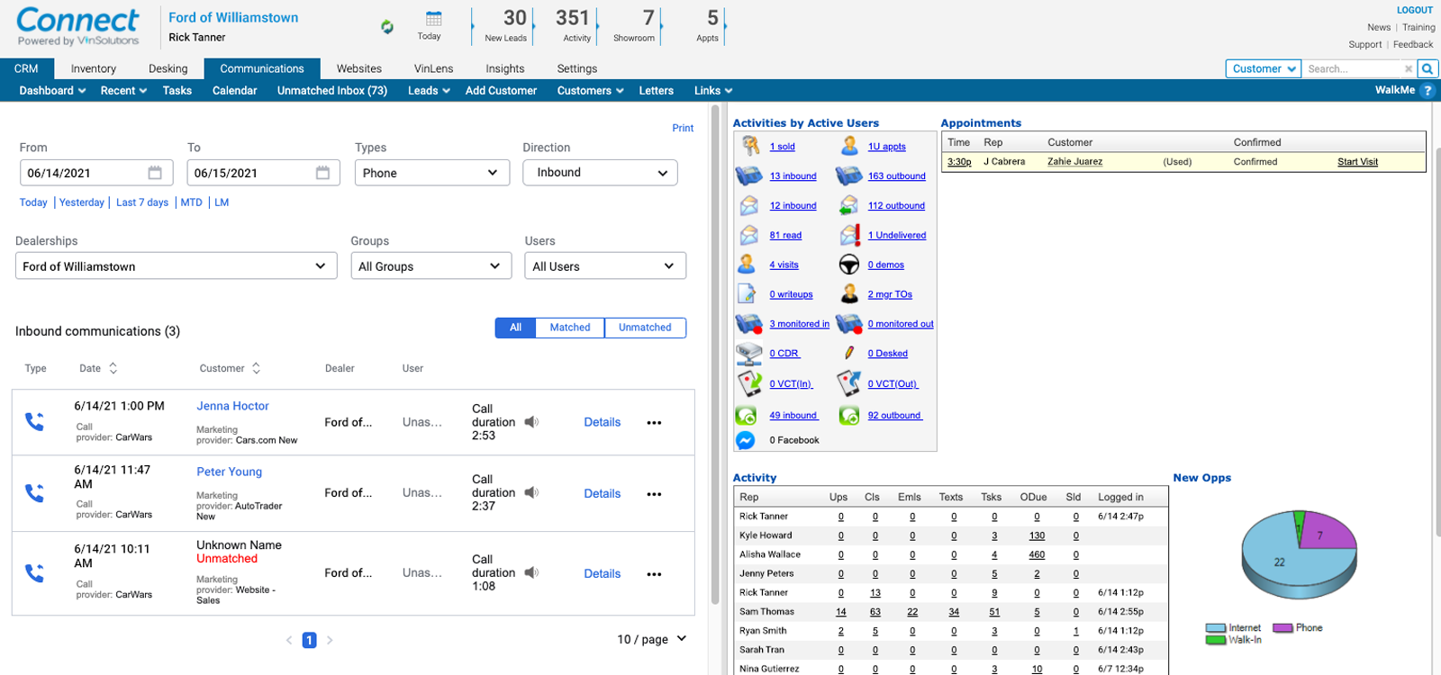Open more options for Jenna Hoctor row
Screen dimensions: 1441x675
pos(654,422)
